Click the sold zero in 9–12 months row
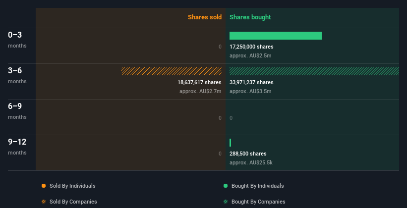The image size is (407, 208). pyautogui.click(x=220, y=154)
